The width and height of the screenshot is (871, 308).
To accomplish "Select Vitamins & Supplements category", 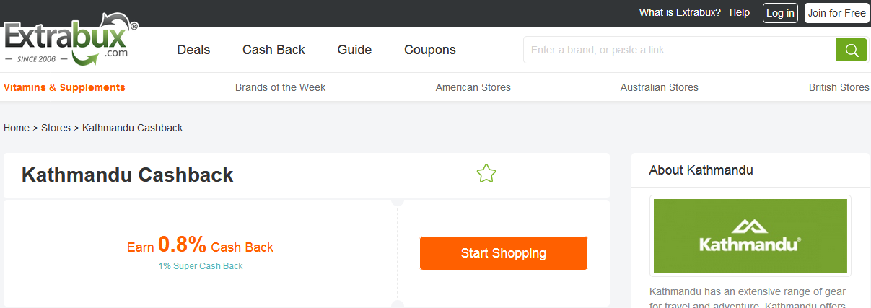I will point(64,87).
